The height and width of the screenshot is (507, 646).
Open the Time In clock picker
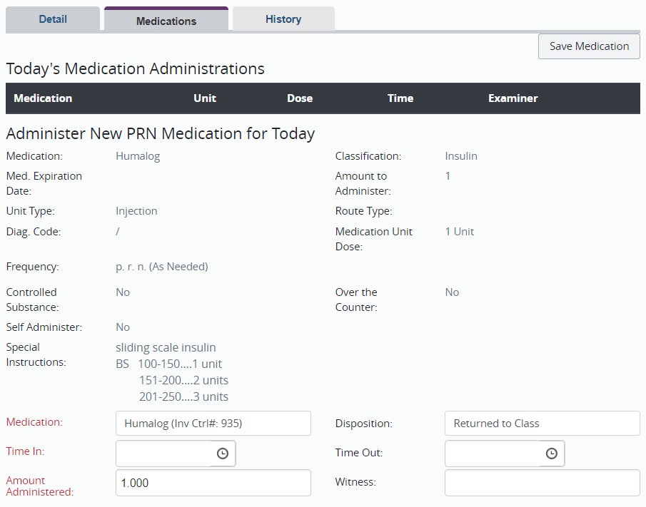(223, 453)
